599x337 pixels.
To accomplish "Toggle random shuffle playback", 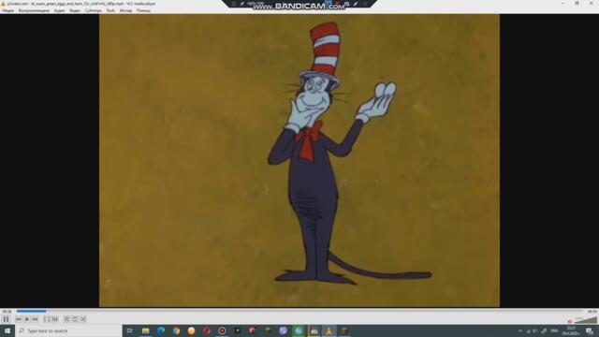I will [x=83, y=319].
